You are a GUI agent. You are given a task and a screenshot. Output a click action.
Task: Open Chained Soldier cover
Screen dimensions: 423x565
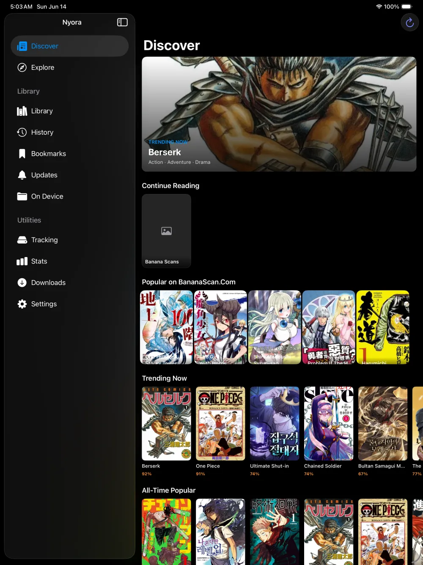point(329,424)
